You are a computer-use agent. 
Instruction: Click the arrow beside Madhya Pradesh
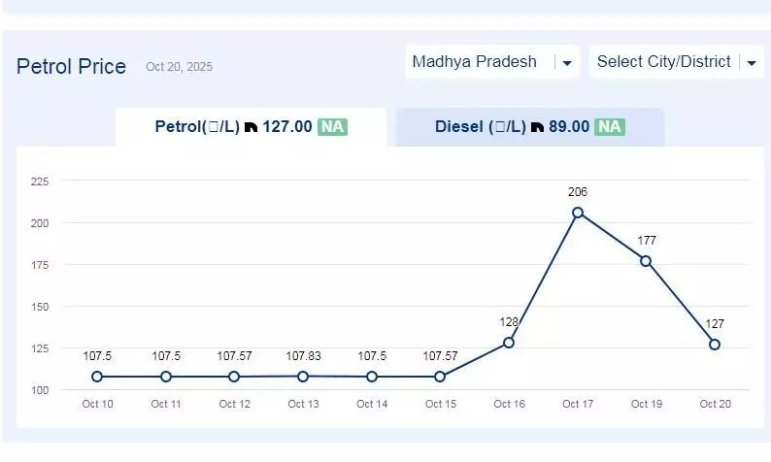(567, 63)
